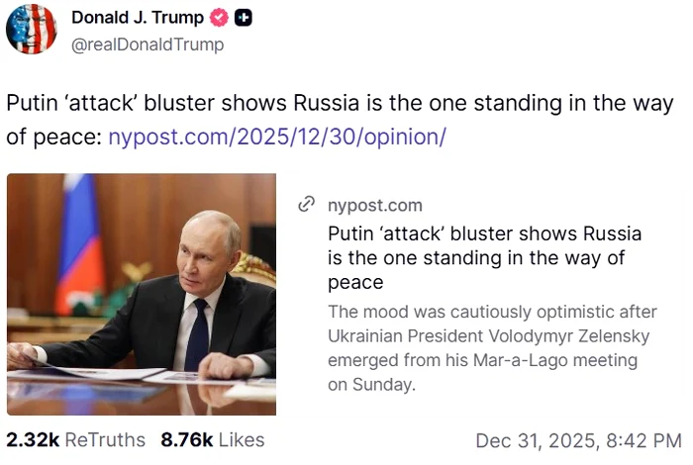
Task: Open the Donald J. Trump display name
Action: 138,18
